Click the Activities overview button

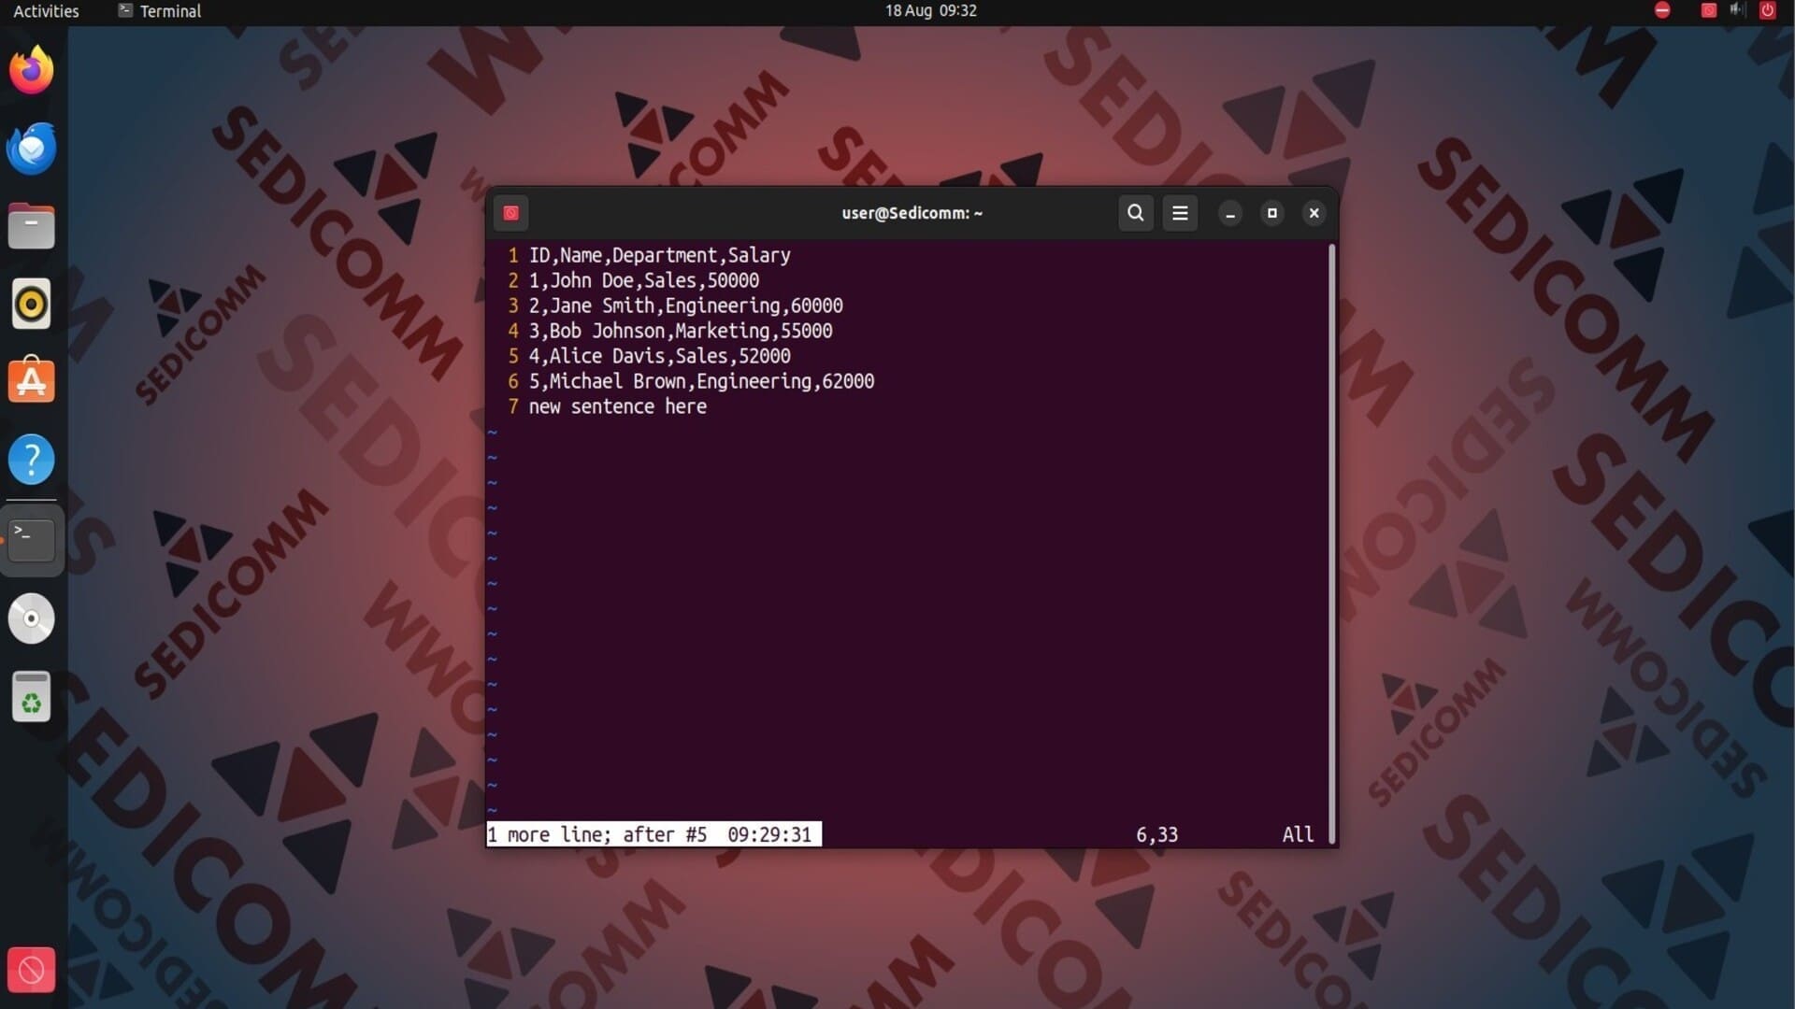[46, 11]
